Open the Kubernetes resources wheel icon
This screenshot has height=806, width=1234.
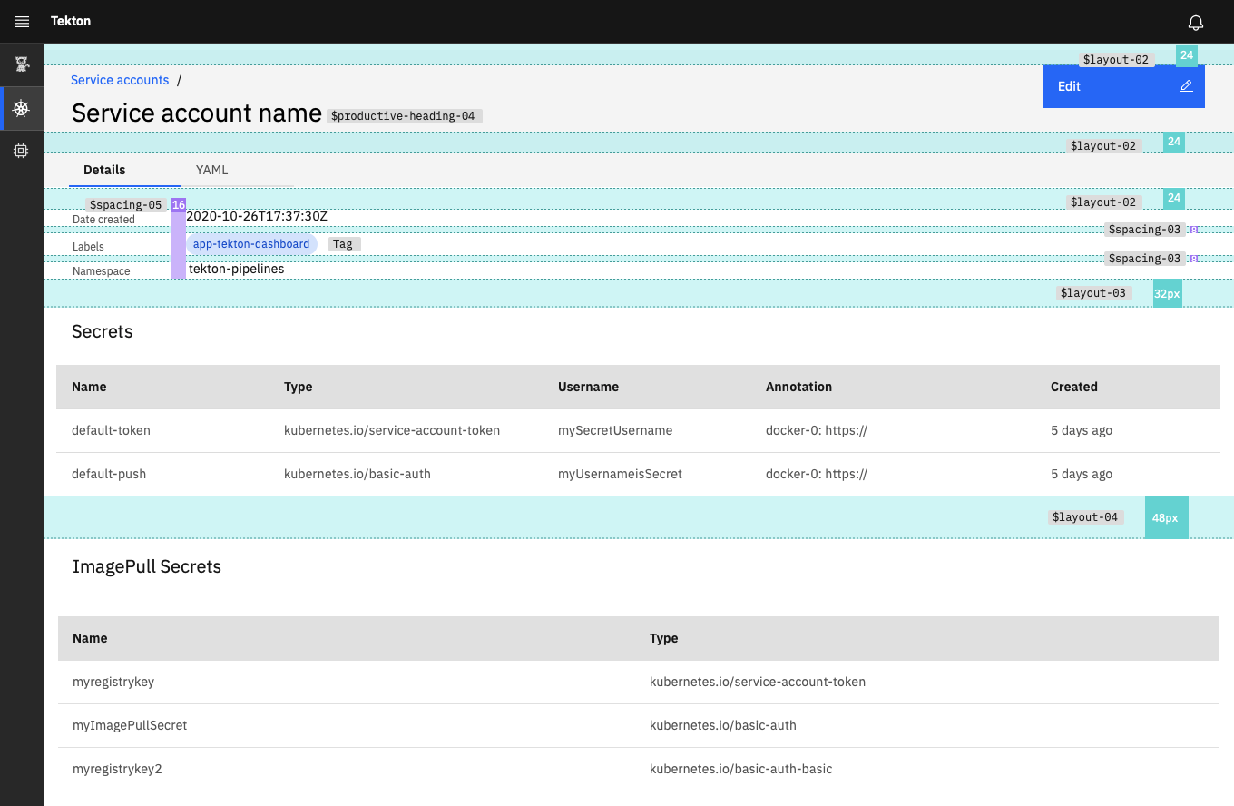(x=21, y=108)
